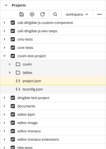Expand call-dirigible-js-custom-component project

click(x=4, y=23)
